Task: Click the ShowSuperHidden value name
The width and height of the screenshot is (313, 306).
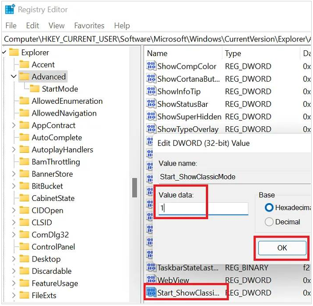Action: pos(189,117)
